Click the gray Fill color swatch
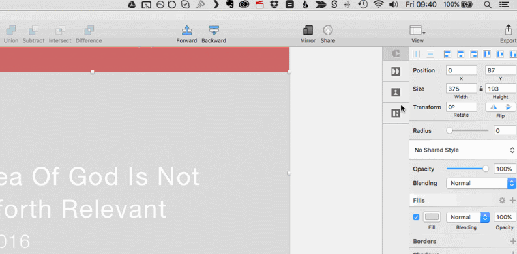The image size is (517, 254). tap(432, 217)
